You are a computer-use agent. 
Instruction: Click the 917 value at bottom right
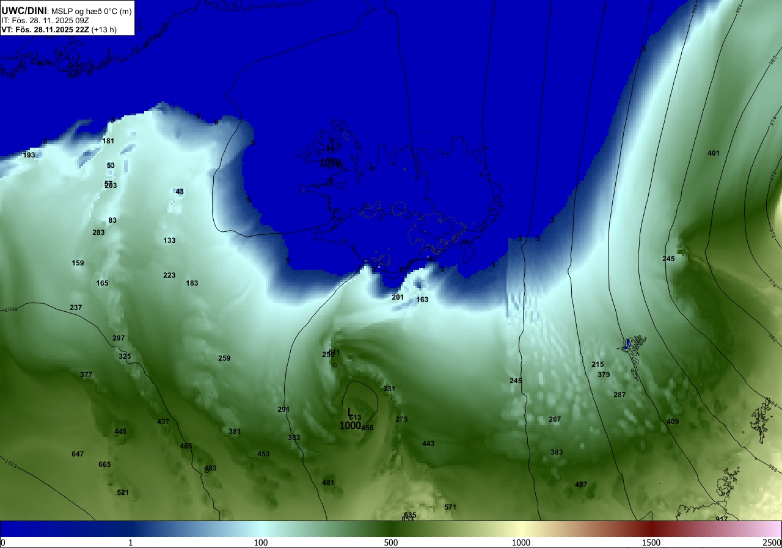tap(722, 519)
